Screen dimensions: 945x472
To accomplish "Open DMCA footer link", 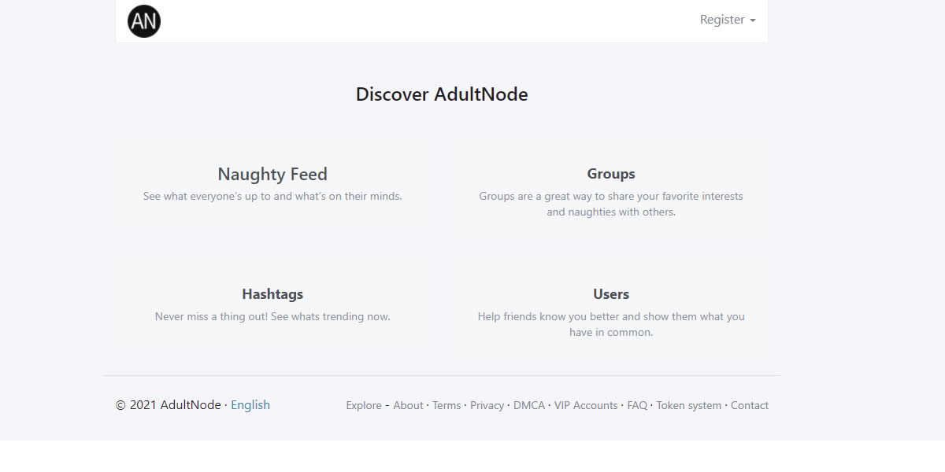I will tap(529, 406).
